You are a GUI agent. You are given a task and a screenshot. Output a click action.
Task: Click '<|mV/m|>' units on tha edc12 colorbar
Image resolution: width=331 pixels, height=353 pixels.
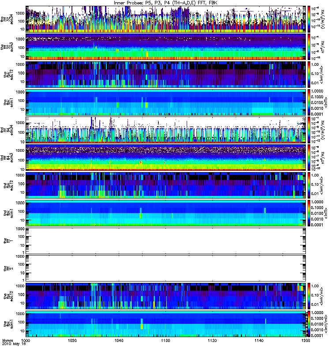(x=321, y=75)
